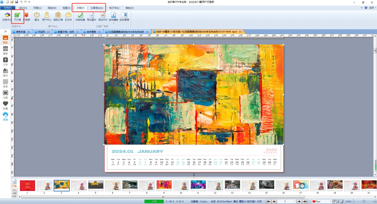
Task: Switch to the 电子书(E) ribbon tab
Action: [114, 8]
